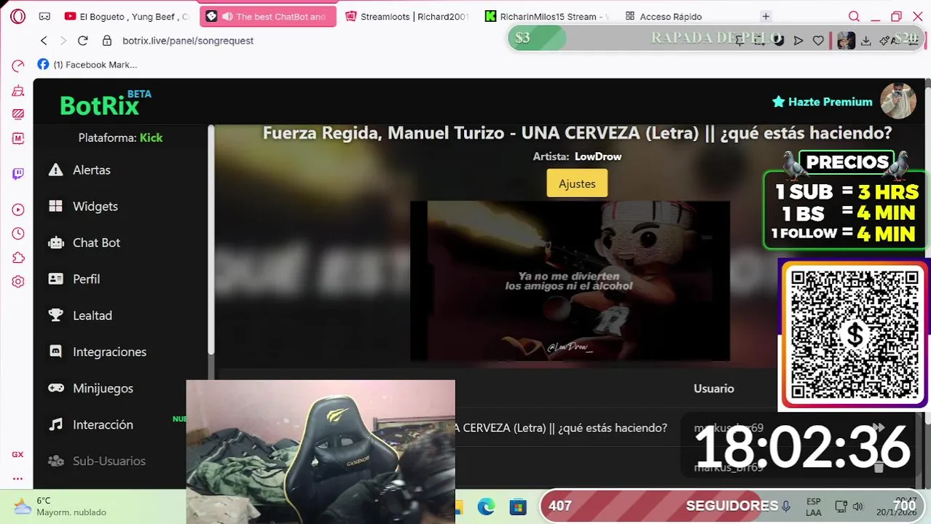Reload the BotRix page

coord(82,41)
